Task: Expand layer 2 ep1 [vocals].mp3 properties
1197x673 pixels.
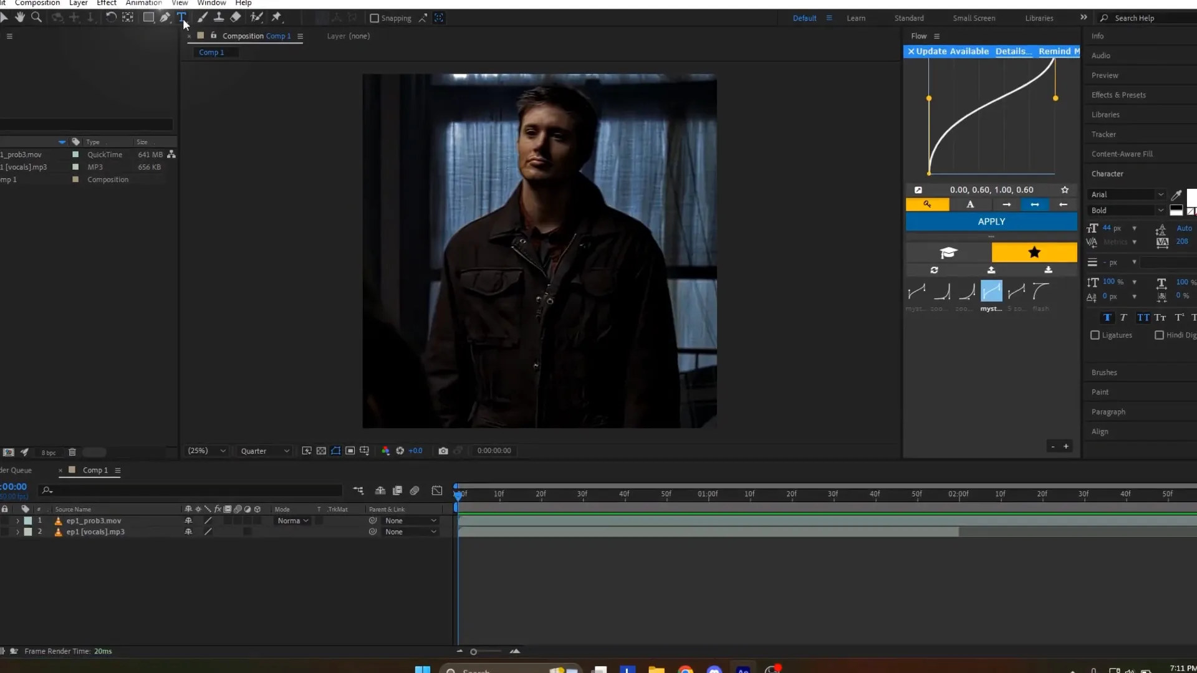Action: click(17, 532)
